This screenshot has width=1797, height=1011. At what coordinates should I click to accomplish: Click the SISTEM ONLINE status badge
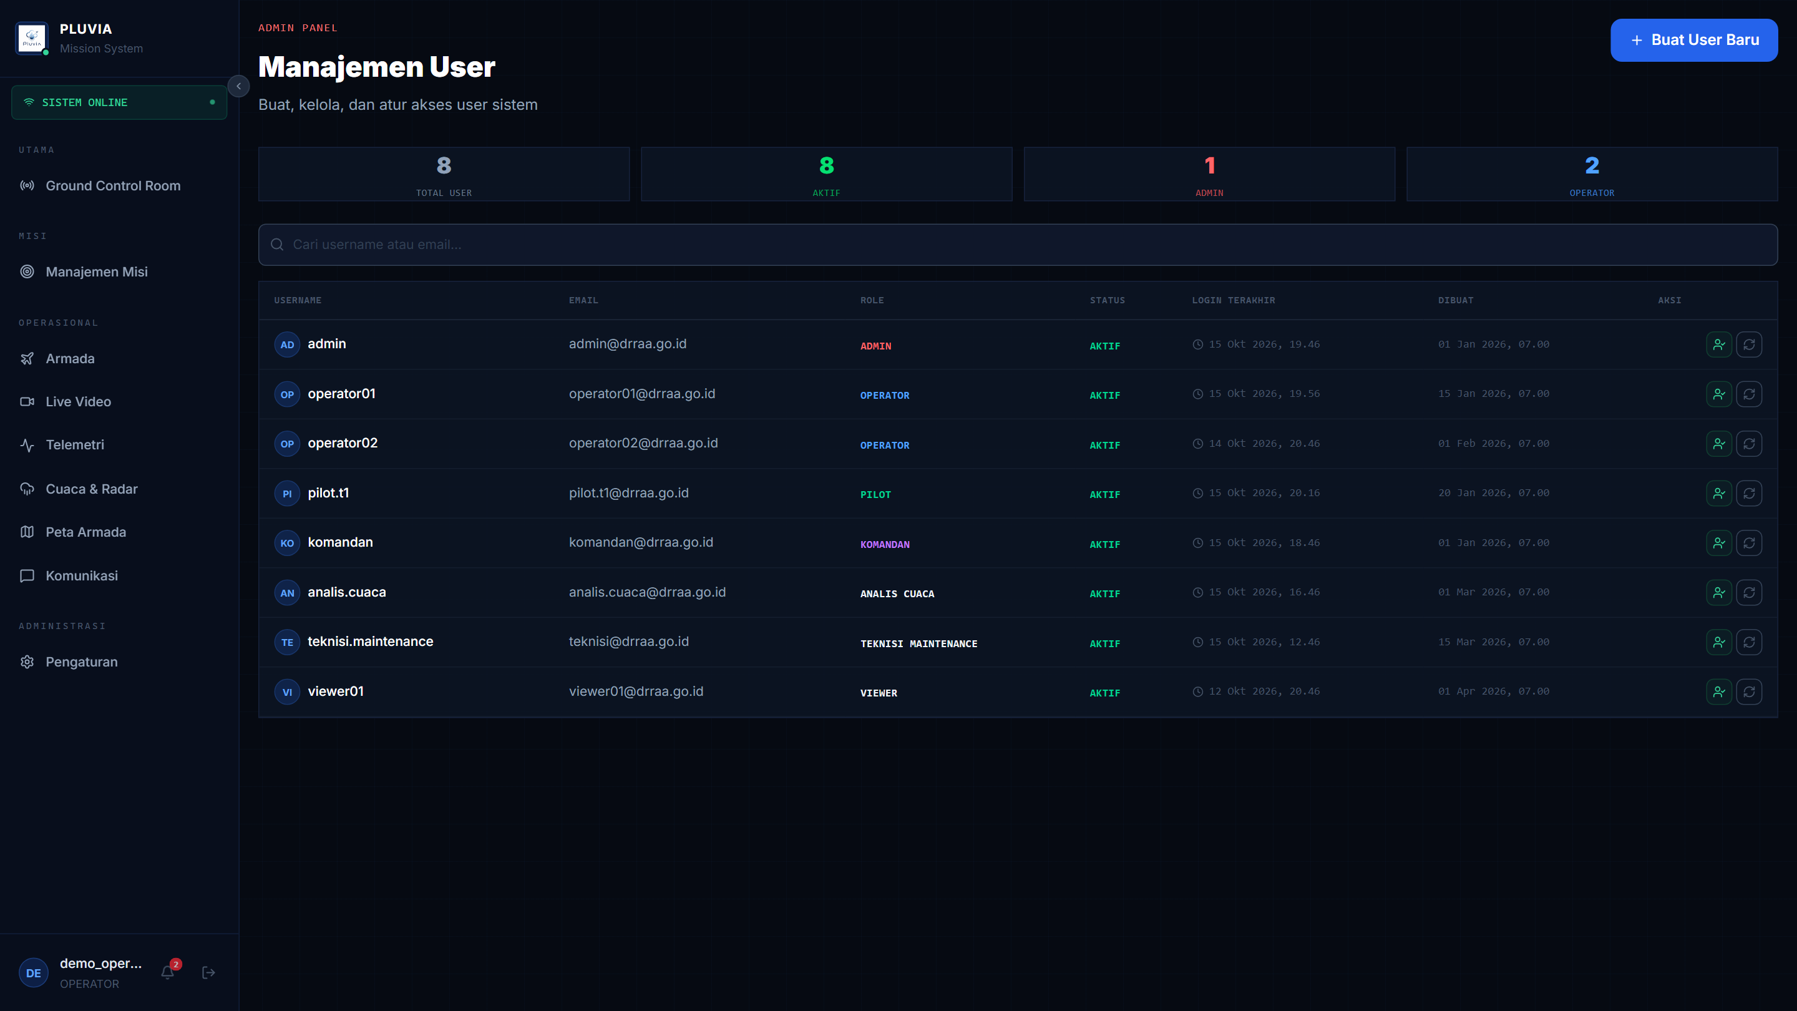[x=119, y=102]
